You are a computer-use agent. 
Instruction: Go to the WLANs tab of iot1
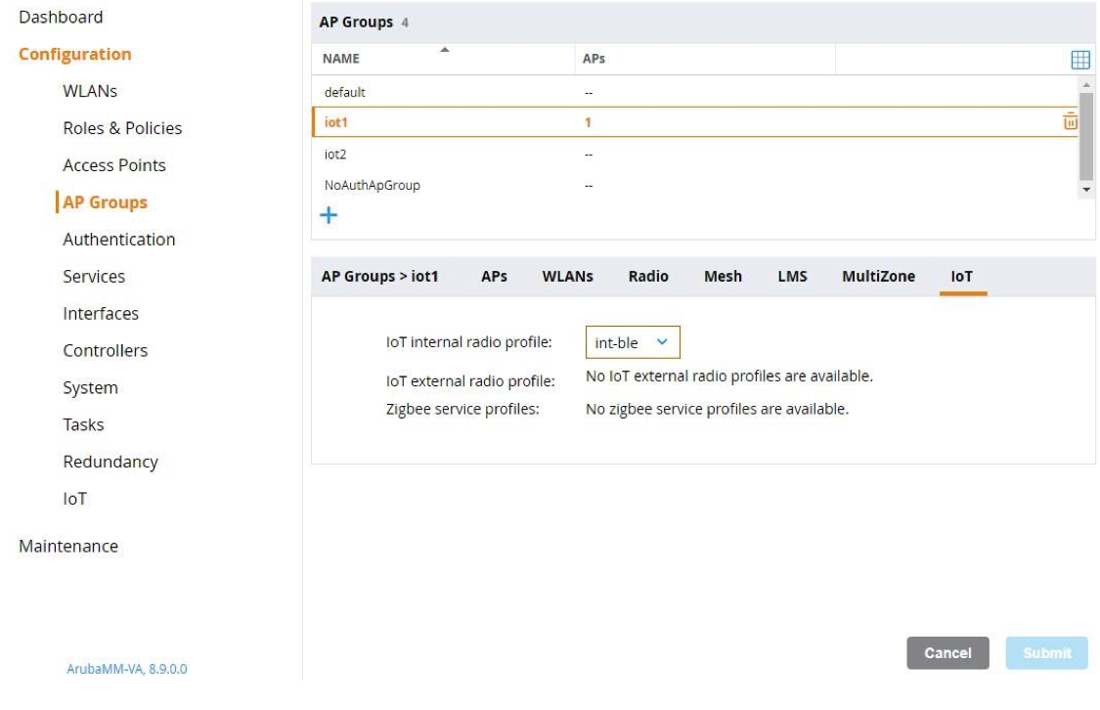(567, 277)
